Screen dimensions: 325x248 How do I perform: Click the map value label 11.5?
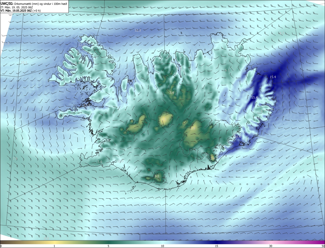coord(6,44)
